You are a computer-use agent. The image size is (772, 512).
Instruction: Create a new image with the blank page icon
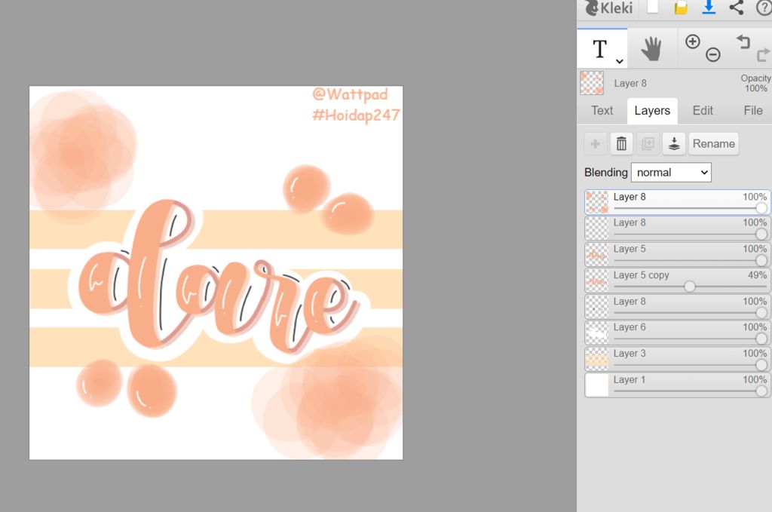coord(653,6)
